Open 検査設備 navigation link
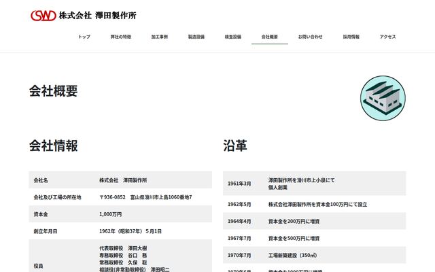The width and height of the screenshot is (435, 272). click(233, 37)
